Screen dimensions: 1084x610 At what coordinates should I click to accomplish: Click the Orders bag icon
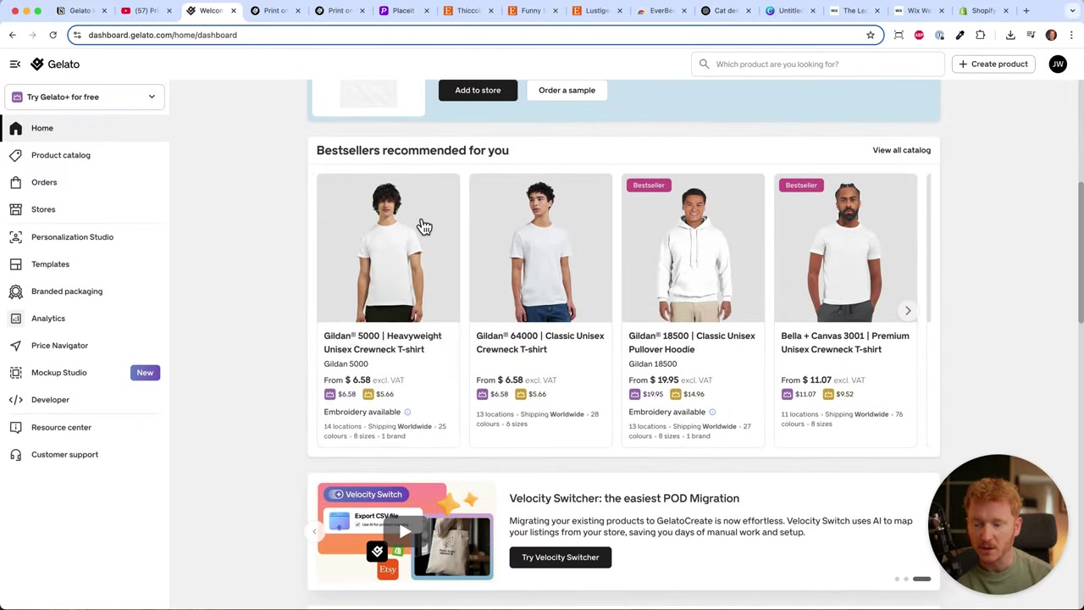point(15,182)
